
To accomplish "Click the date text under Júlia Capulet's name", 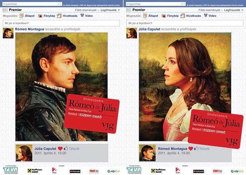I will tap(50, 153).
